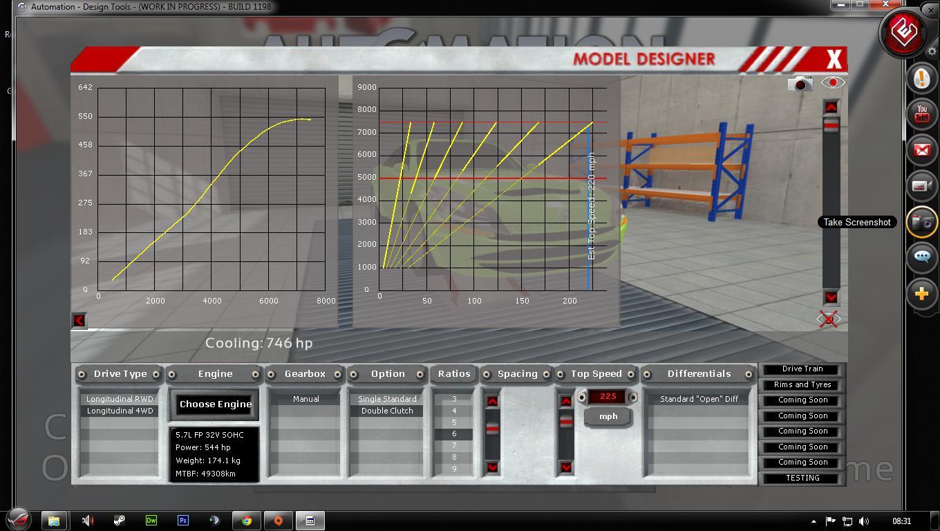Screen dimensions: 940x531
Task: Select Single Standard option
Action: point(387,399)
